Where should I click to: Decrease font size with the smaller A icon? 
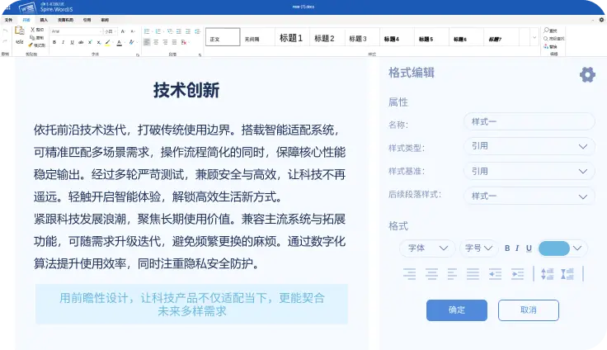[x=133, y=31]
